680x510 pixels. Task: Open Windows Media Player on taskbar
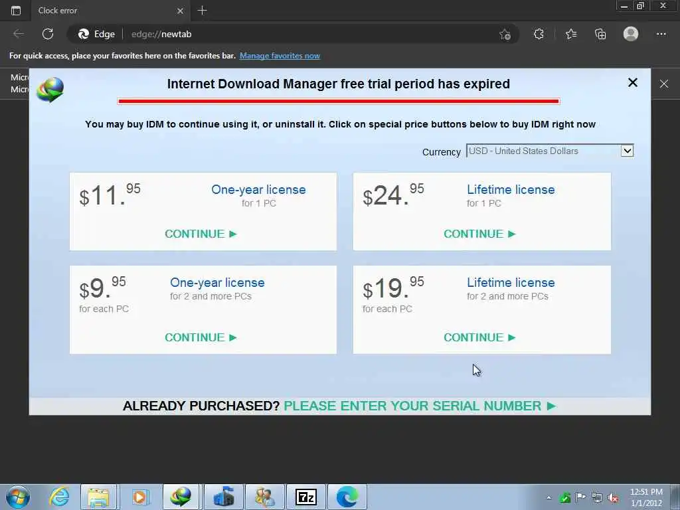point(139,497)
